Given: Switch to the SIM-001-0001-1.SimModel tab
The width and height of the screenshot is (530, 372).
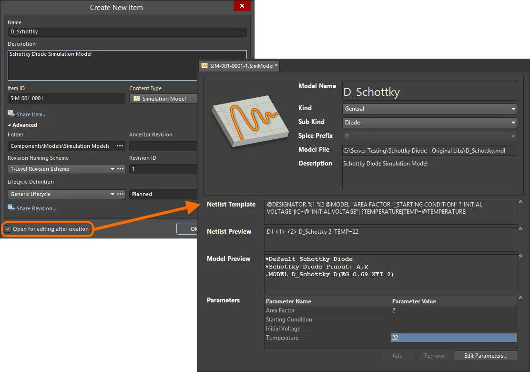Looking at the screenshot, I should [239, 66].
